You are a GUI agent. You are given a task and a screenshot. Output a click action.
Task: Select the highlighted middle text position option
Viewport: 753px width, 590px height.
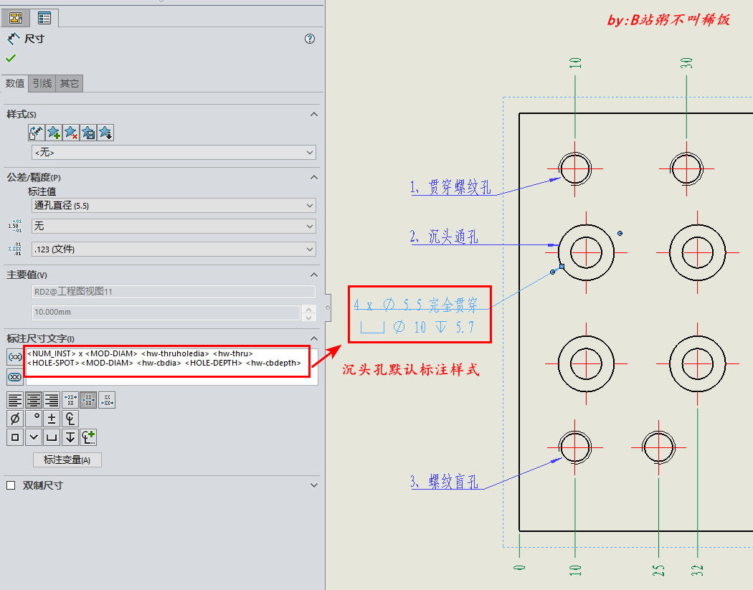click(88, 400)
